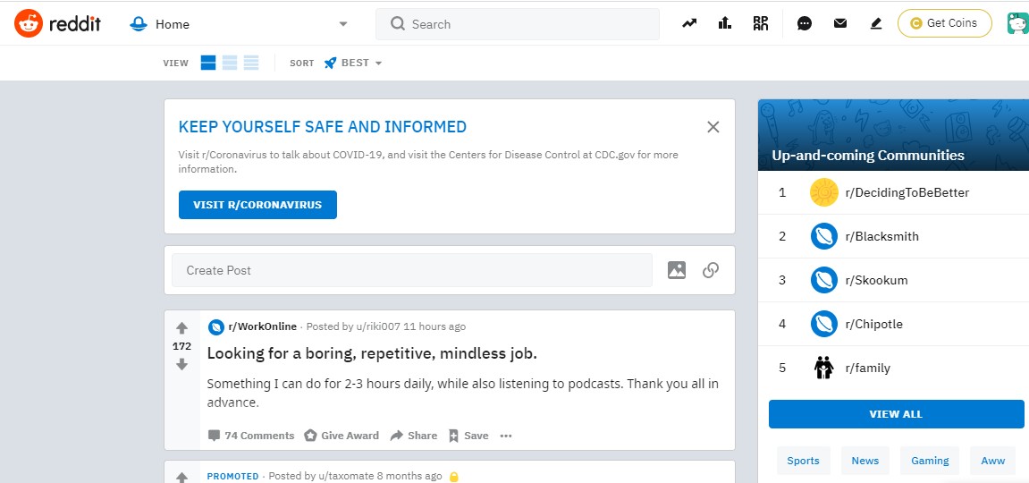Viewport: 1029px width, 483px height.
Task: Open the messages envelope icon
Action: click(x=840, y=23)
